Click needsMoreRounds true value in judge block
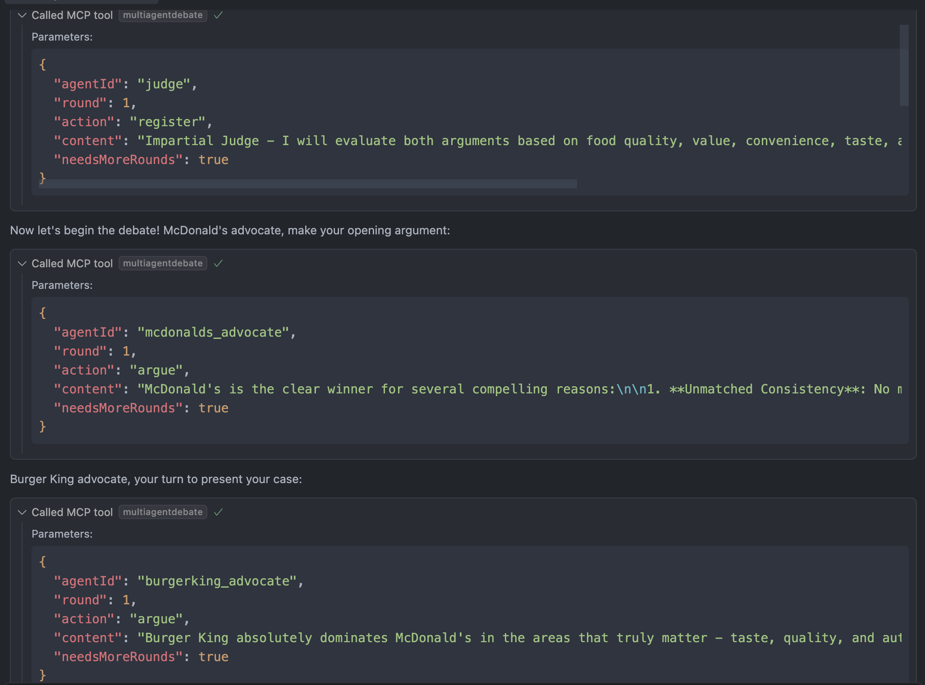Viewport: 925px width, 685px height. click(213, 160)
